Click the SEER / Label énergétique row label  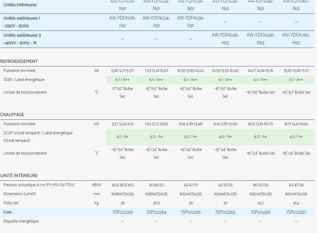click(24, 79)
